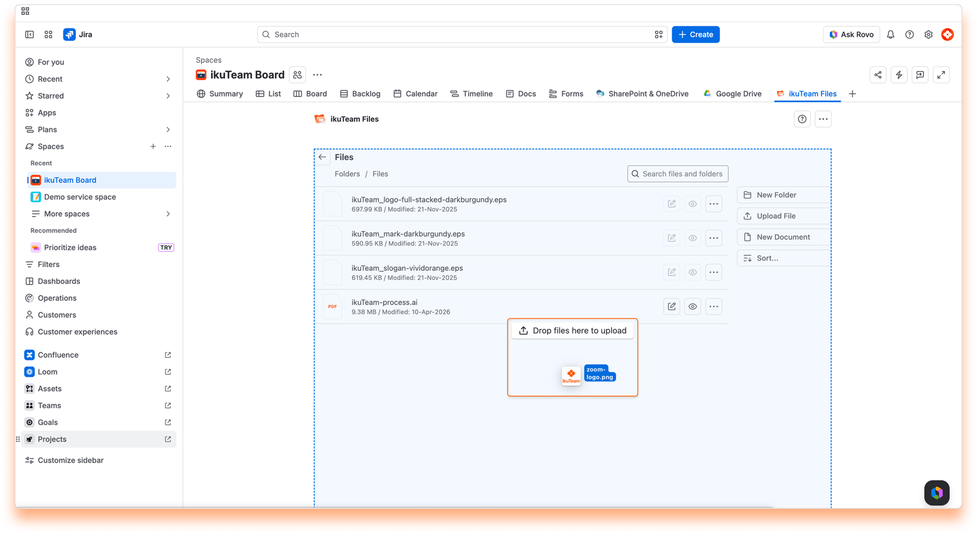
Task: Open the help question mark in top bar
Action: [x=910, y=35]
